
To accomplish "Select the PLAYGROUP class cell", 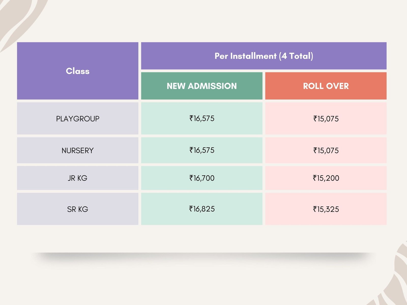I will pos(78,119).
